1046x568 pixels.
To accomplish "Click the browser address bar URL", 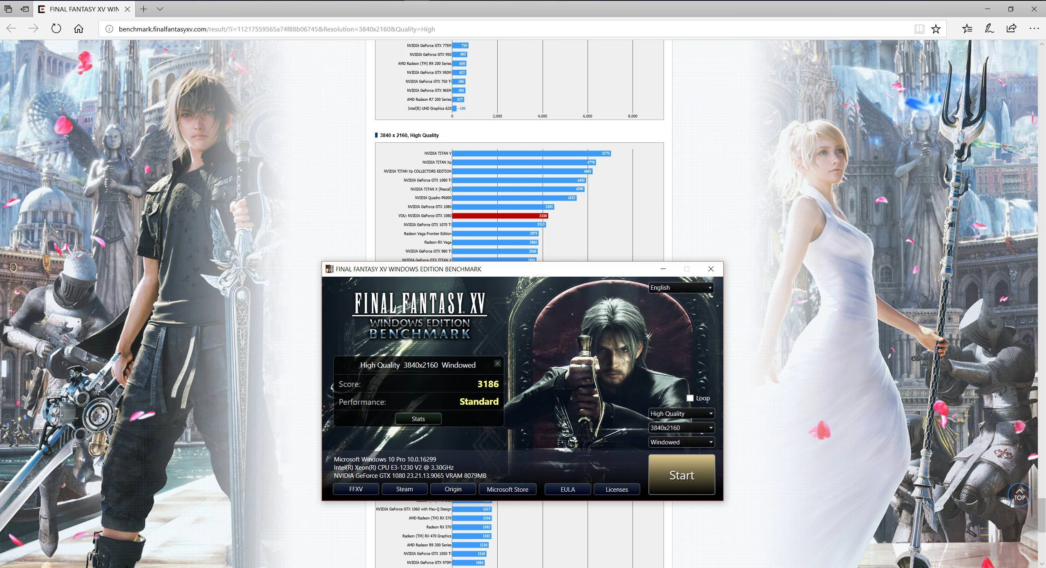I will [277, 29].
